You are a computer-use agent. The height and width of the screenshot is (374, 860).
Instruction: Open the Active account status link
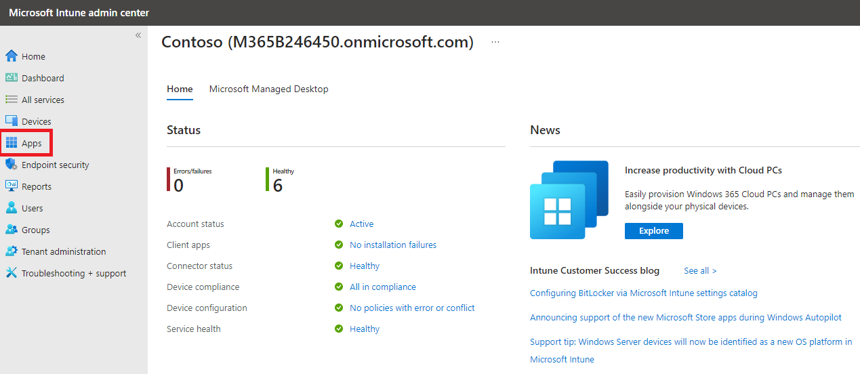click(361, 224)
